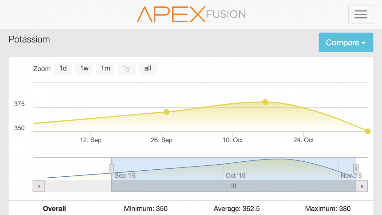The image size is (382, 215).
Task: Grab the right navigator range handle
Action: coord(356,168)
